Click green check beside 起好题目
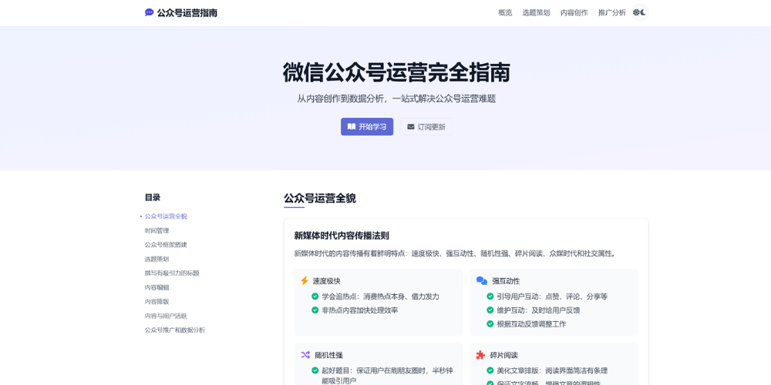The image size is (771, 385). coord(315,371)
